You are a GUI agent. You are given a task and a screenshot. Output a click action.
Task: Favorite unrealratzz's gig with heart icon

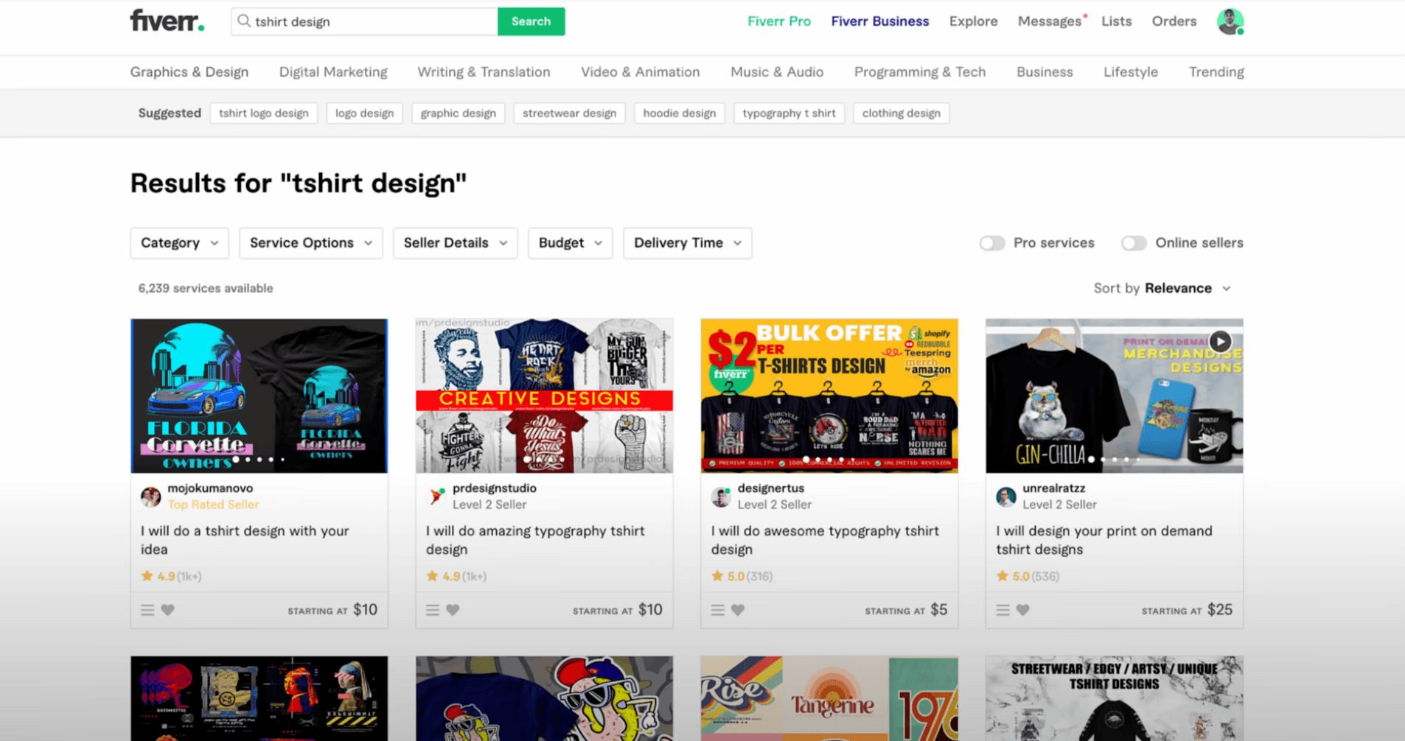[1023, 610]
